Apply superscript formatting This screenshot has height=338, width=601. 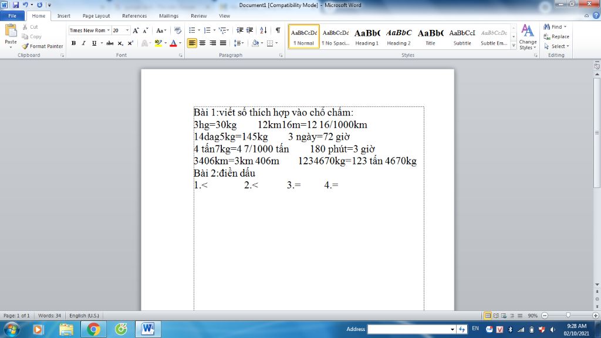pyautogui.click(x=130, y=43)
